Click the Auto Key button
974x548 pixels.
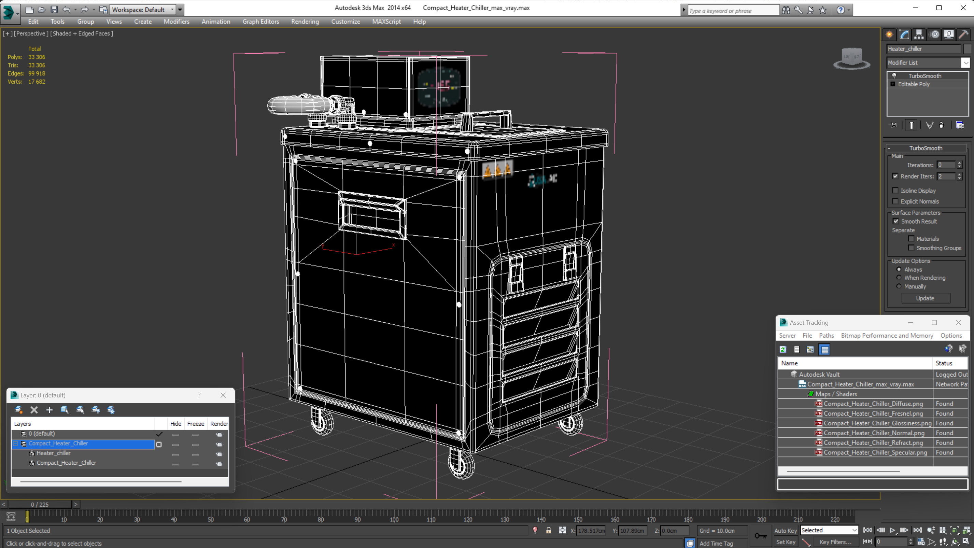coord(785,531)
